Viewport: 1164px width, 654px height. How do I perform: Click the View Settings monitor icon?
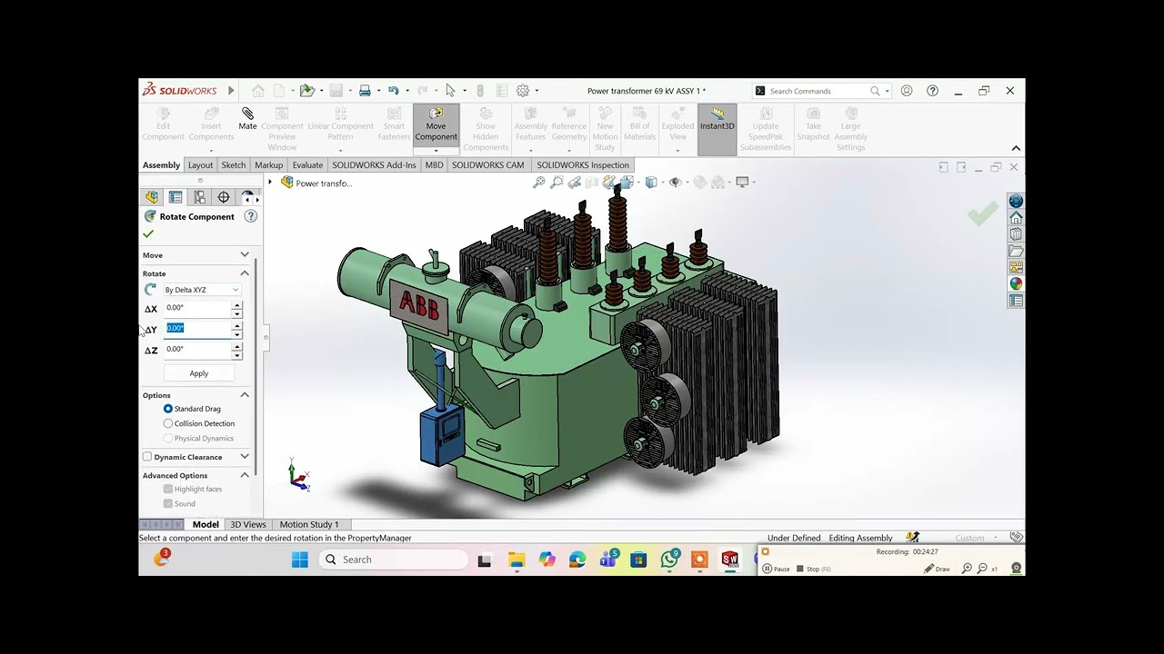(x=742, y=183)
